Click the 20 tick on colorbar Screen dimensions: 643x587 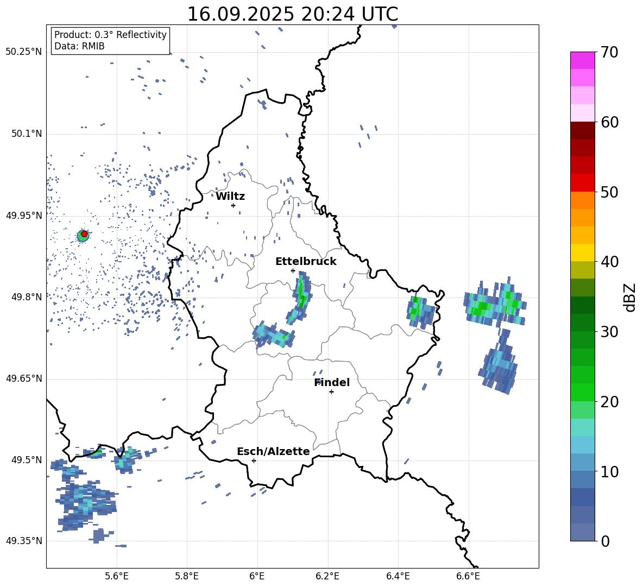[609, 401]
